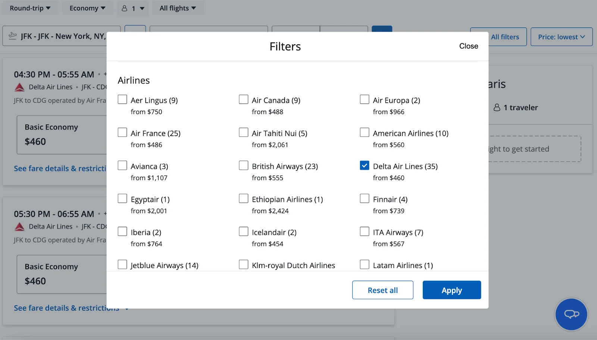
Task: Uncheck the Delta Air Lines filter
Action: coord(365,166)
